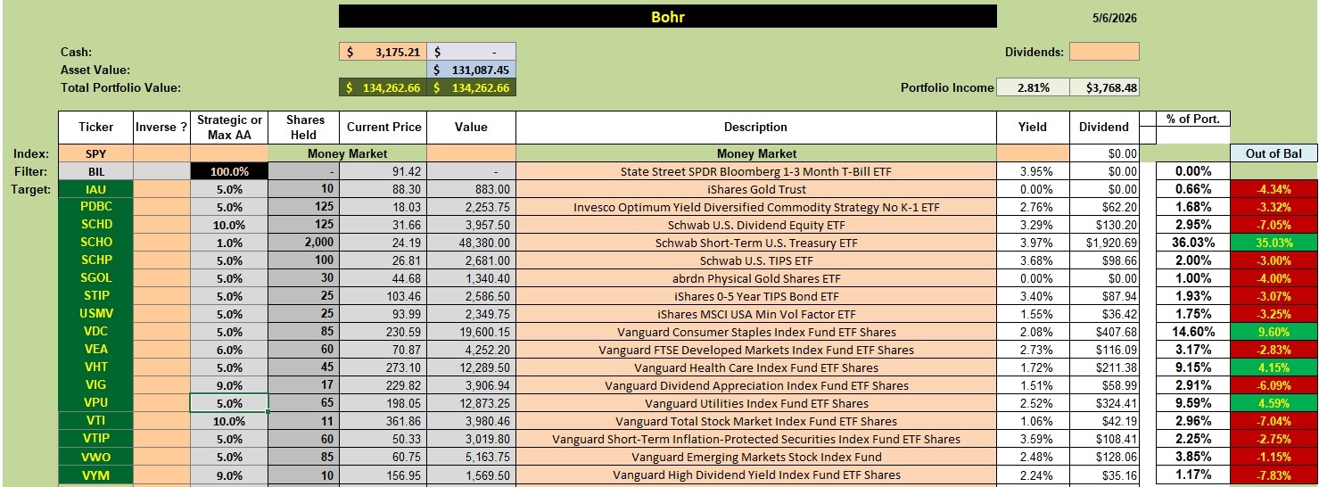Screen dimensions: 1319x487
Task: Select the PDBC ticker cell
Action: click(96, 207)
